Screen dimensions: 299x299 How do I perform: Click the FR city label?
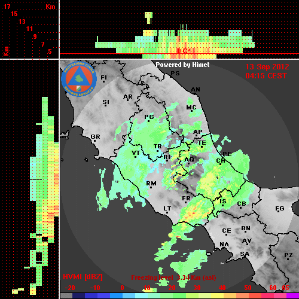(x=186, y=199)
